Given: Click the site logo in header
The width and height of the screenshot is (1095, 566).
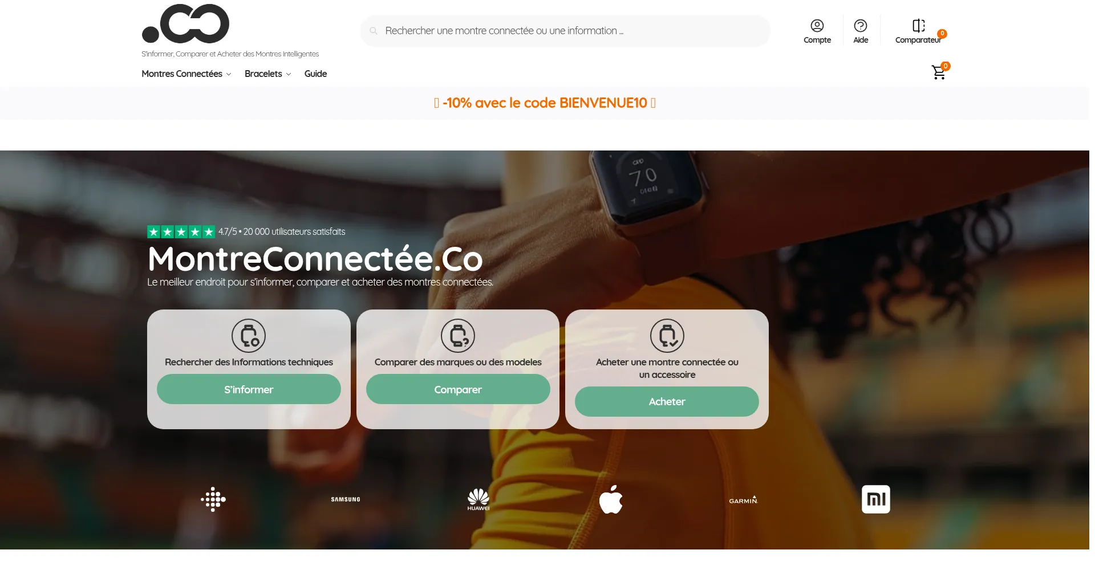Looking at the screenshot, I should point(185,24).
